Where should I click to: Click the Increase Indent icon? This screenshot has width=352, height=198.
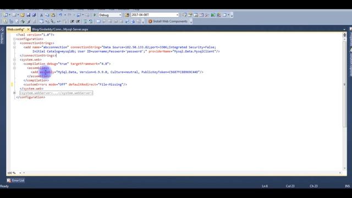point(78,21)
